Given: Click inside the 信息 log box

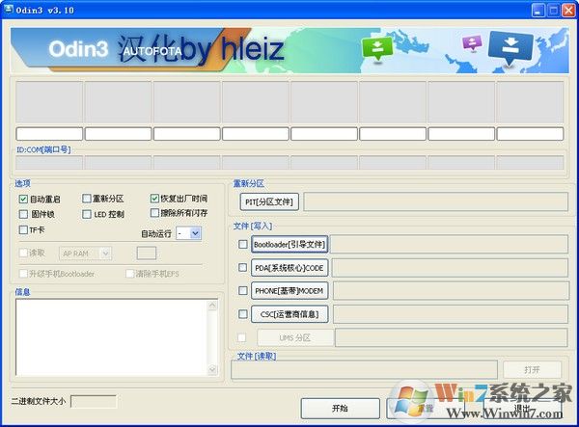Looking at the screenshot, I should tap(112, 337).
